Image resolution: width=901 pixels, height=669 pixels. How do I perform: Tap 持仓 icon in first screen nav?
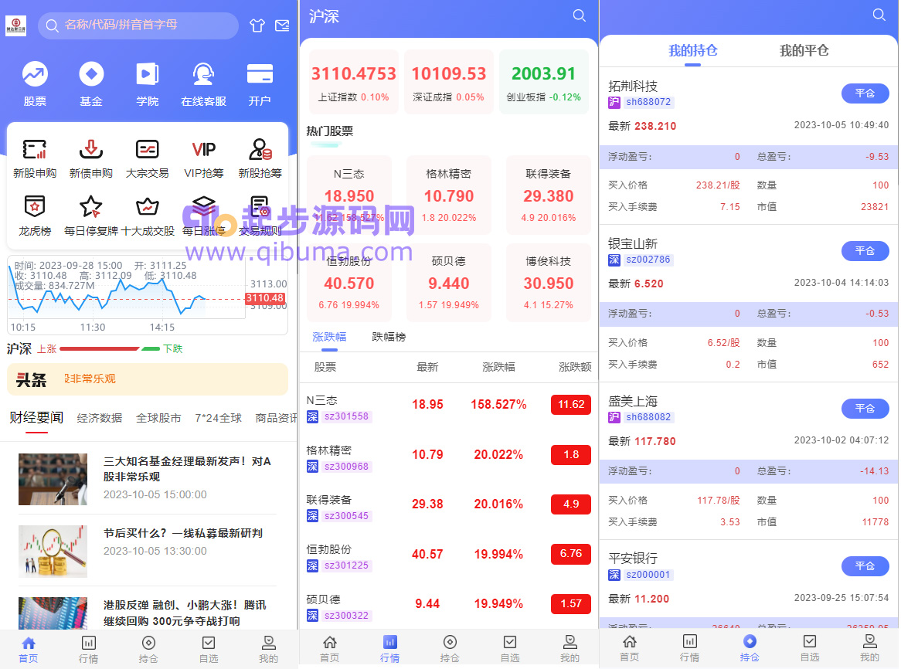tap(148, 643)
